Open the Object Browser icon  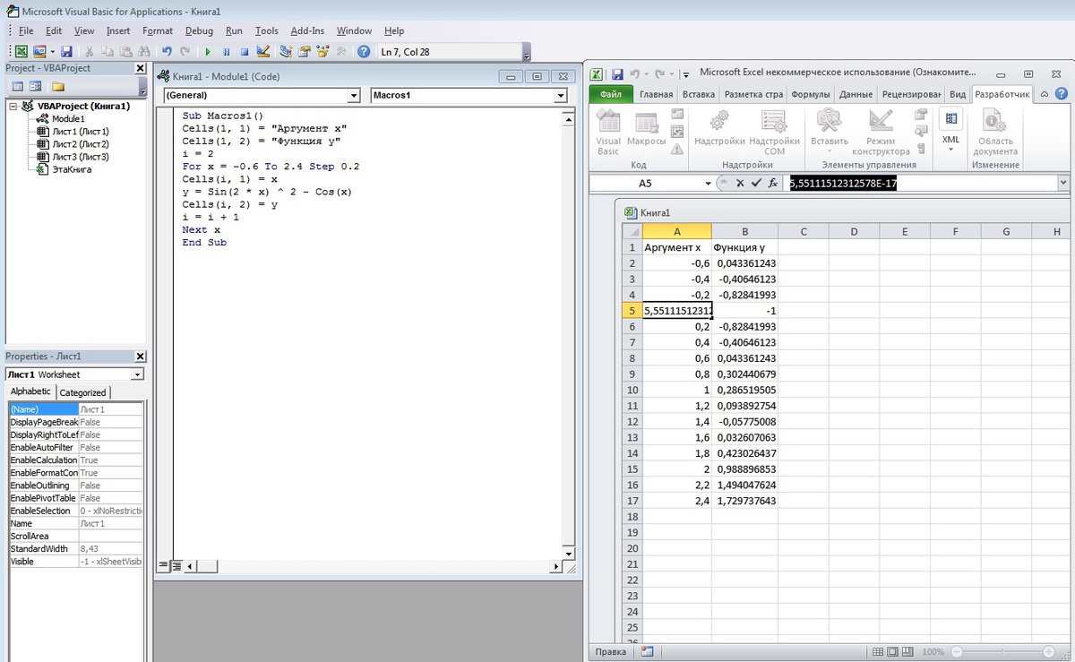click(322, 52)
